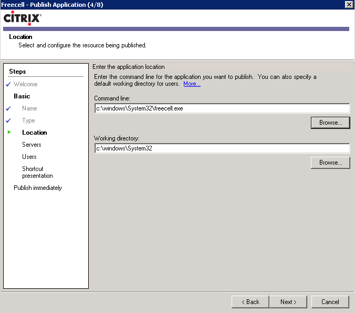Click the Next button
The height and width of the screenshot is (313, 355).
[288, 301]
